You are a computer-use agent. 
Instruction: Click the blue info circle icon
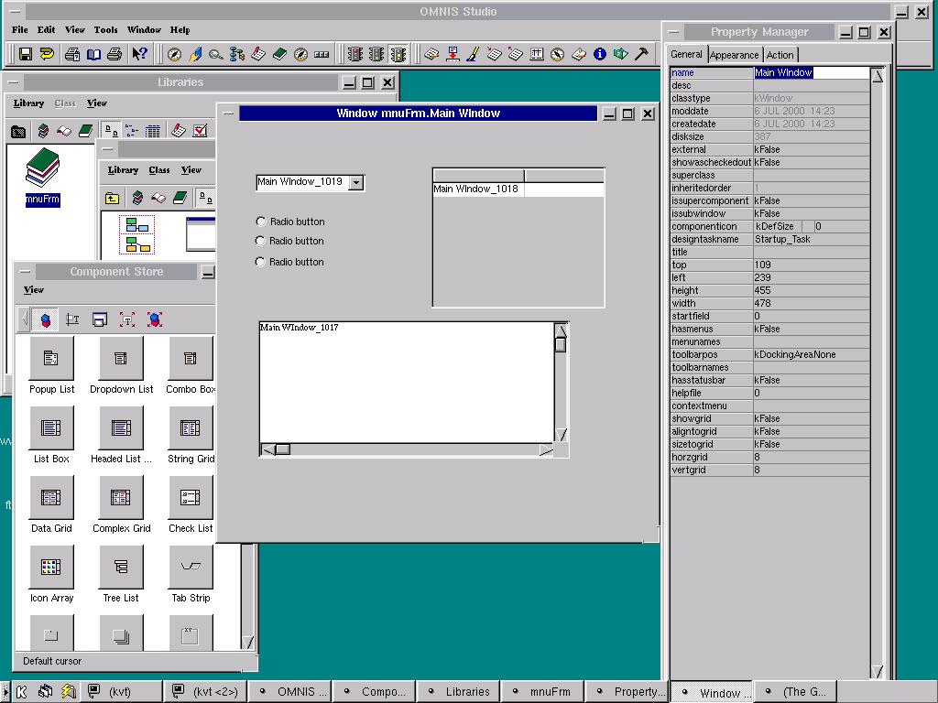click(x=600, y=54)
